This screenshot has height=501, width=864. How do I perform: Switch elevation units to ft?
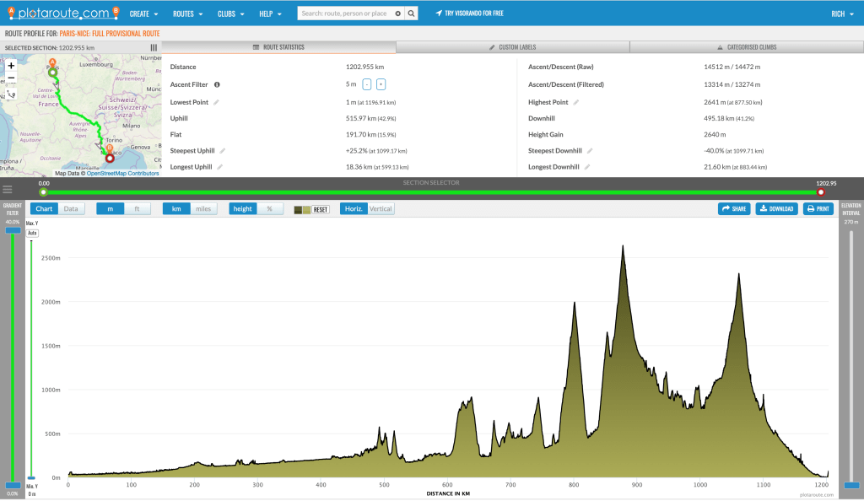[137, 208]
